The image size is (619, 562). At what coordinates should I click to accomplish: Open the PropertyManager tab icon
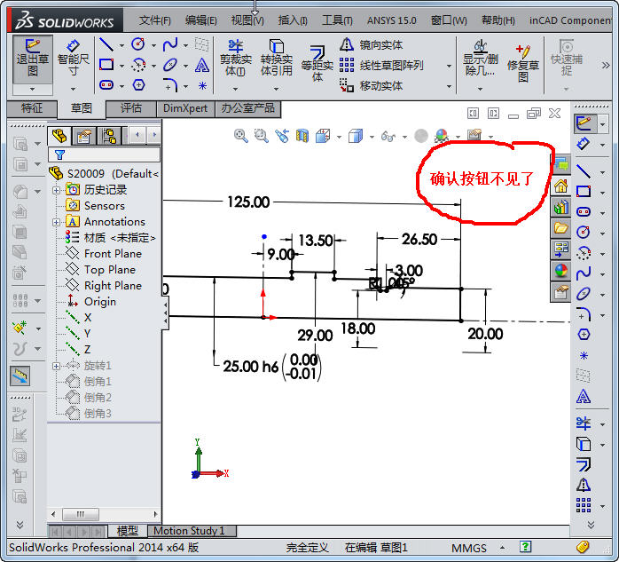(85, 135)
